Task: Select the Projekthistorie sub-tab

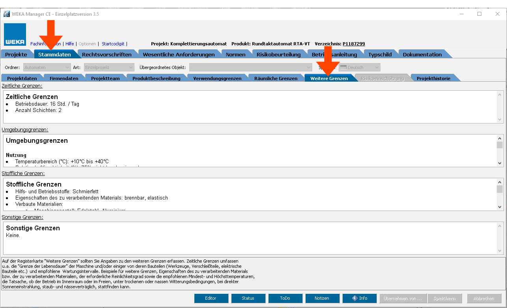Action: click(x=433, y=78)
